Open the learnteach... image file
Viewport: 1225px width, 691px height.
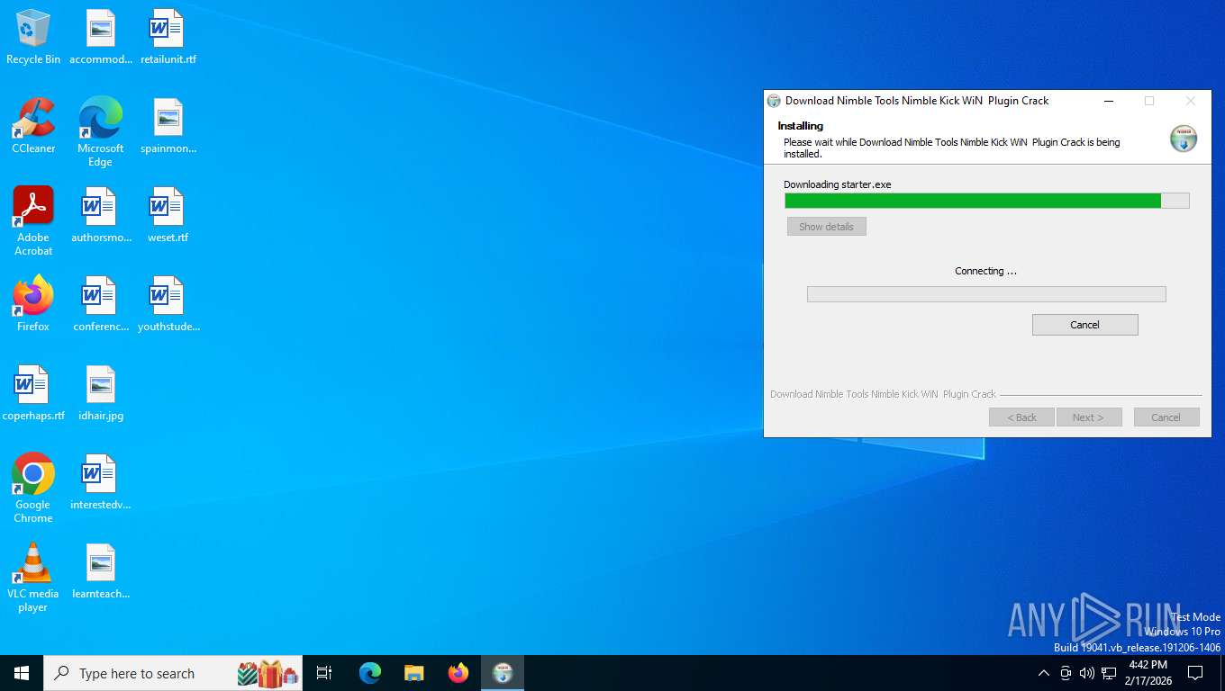click(x=101, y=572)
